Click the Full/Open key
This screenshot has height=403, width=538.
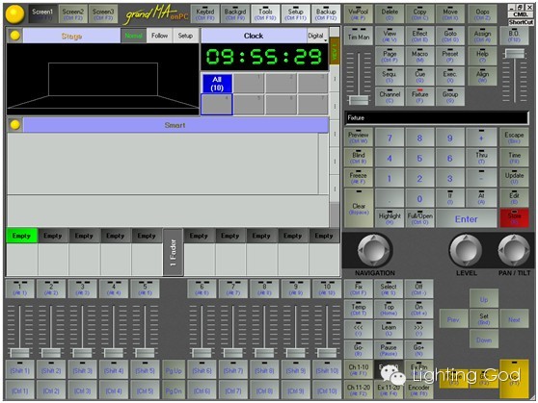point(419,218)
